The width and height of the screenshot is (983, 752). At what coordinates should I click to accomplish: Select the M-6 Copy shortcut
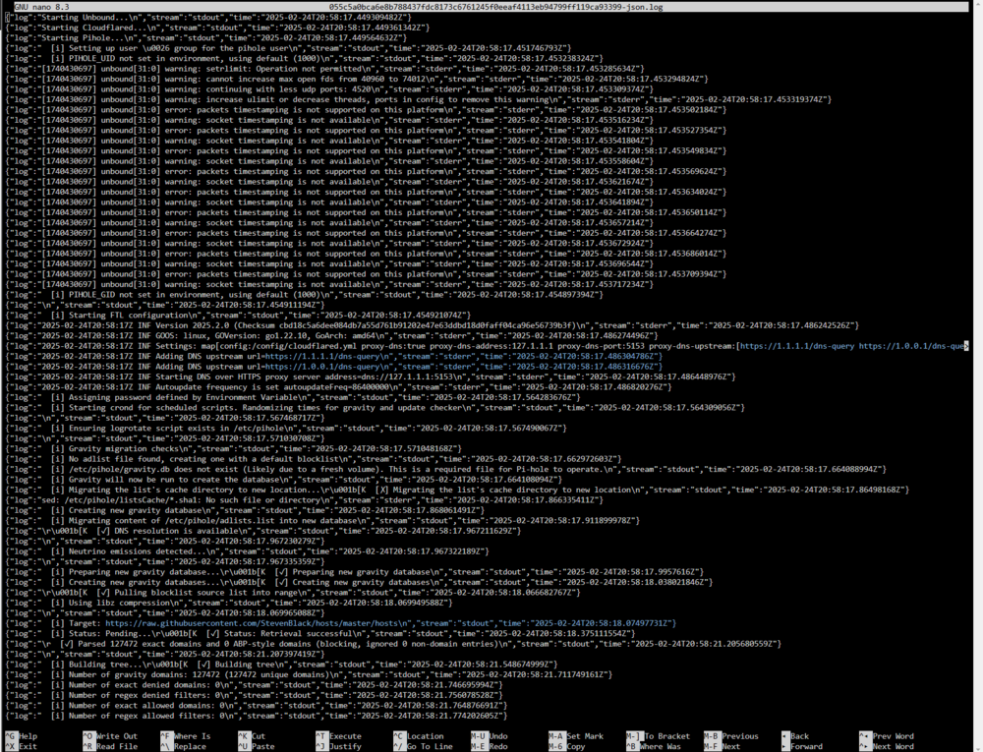click(x=567, y=746)
